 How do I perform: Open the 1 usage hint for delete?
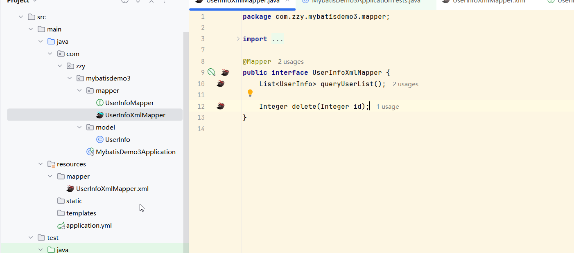click(x=388, y=107)
